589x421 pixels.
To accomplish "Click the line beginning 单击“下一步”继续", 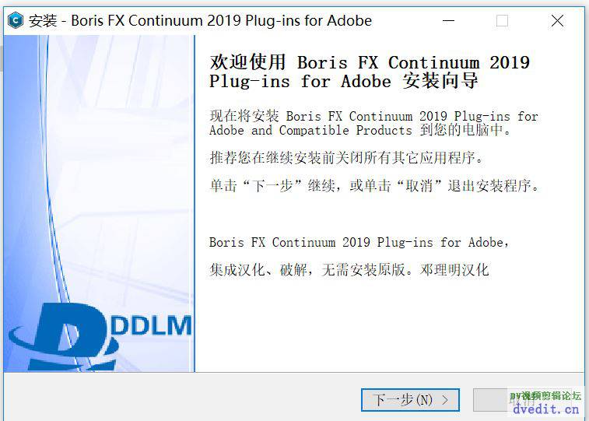I will 373,187.
